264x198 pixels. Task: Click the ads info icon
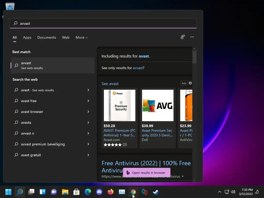(190, 83)
